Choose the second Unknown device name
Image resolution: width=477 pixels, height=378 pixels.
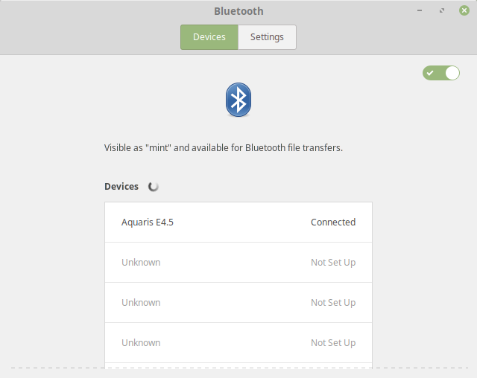tap(141, 303)
